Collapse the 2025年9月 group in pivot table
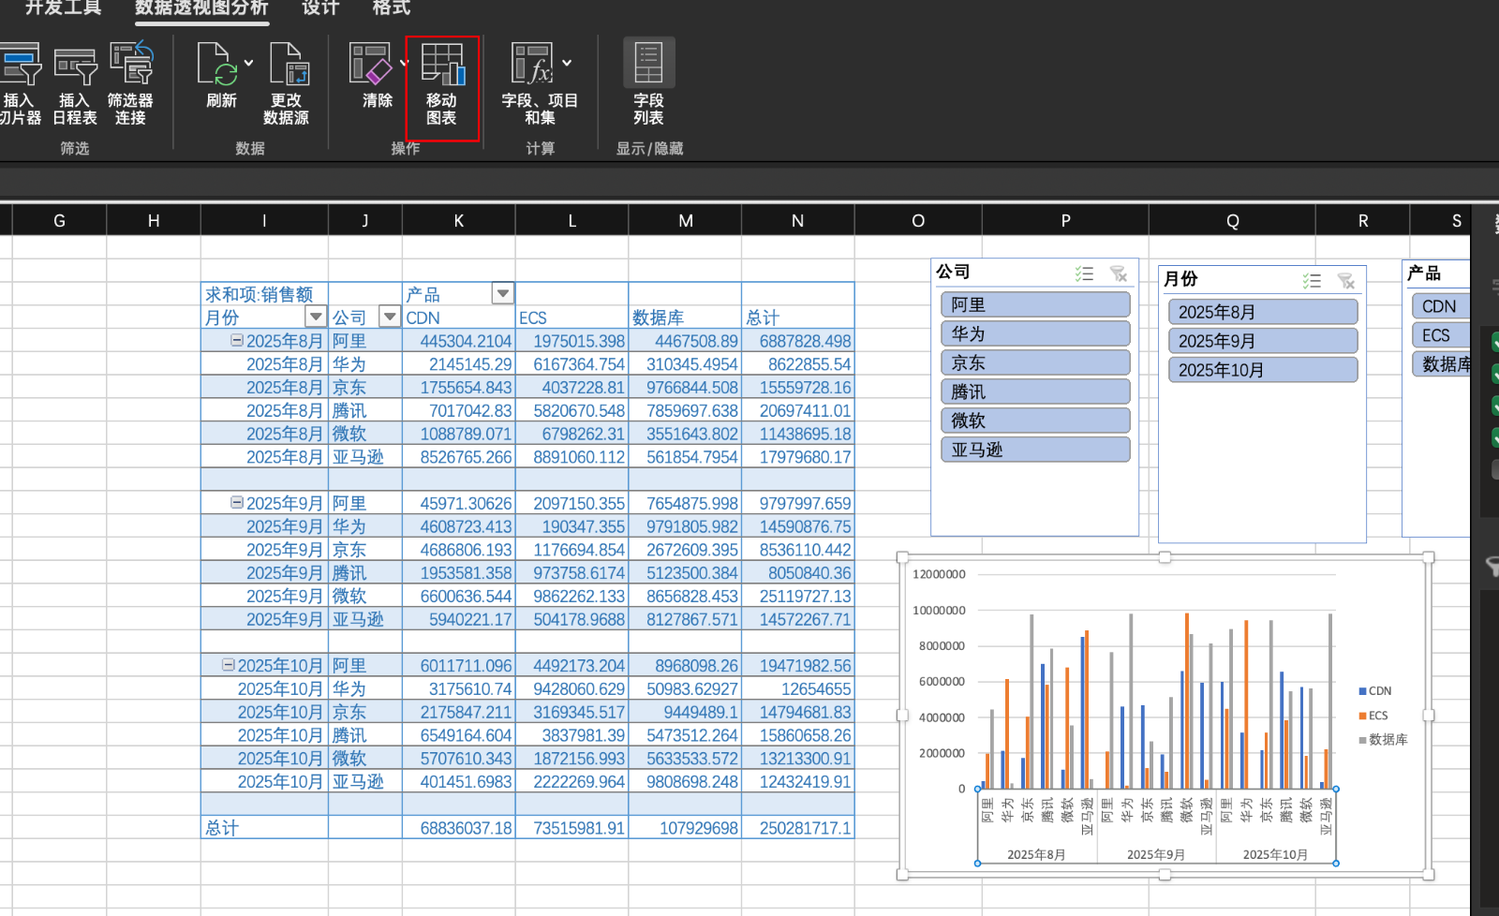The image size is (1499, 916). (x=237, y=503)
